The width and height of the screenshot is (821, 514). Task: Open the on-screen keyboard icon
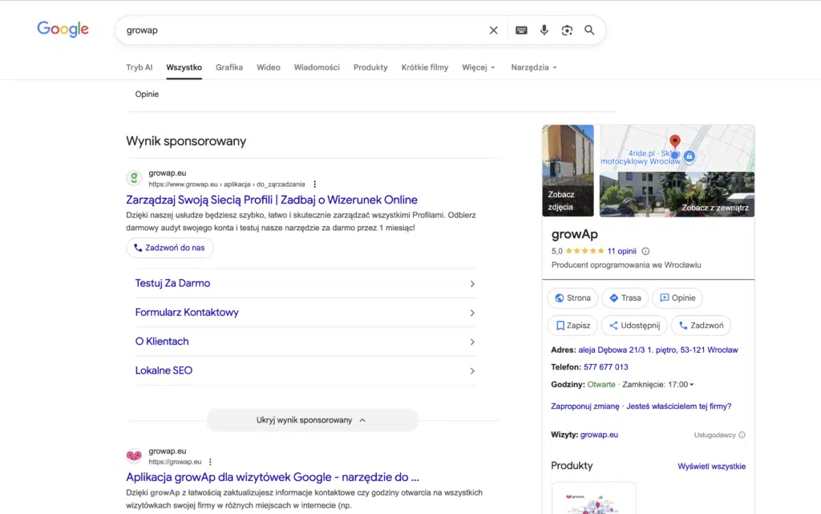point(521,30)
